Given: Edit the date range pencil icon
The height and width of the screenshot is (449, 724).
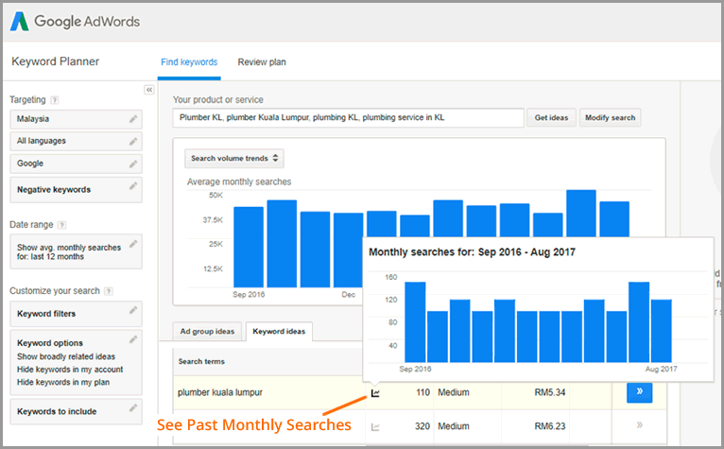Looking at the screenshot, I should tap(133, 244).
